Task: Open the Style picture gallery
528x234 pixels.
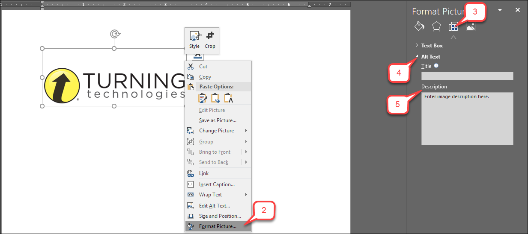Action: [x=194, y=41]
